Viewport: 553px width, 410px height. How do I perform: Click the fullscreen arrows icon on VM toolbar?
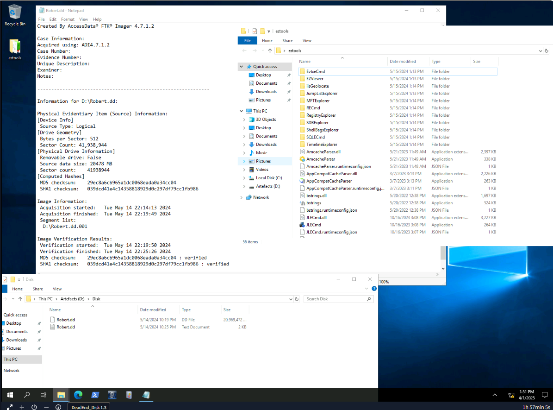tap(10, 407)
